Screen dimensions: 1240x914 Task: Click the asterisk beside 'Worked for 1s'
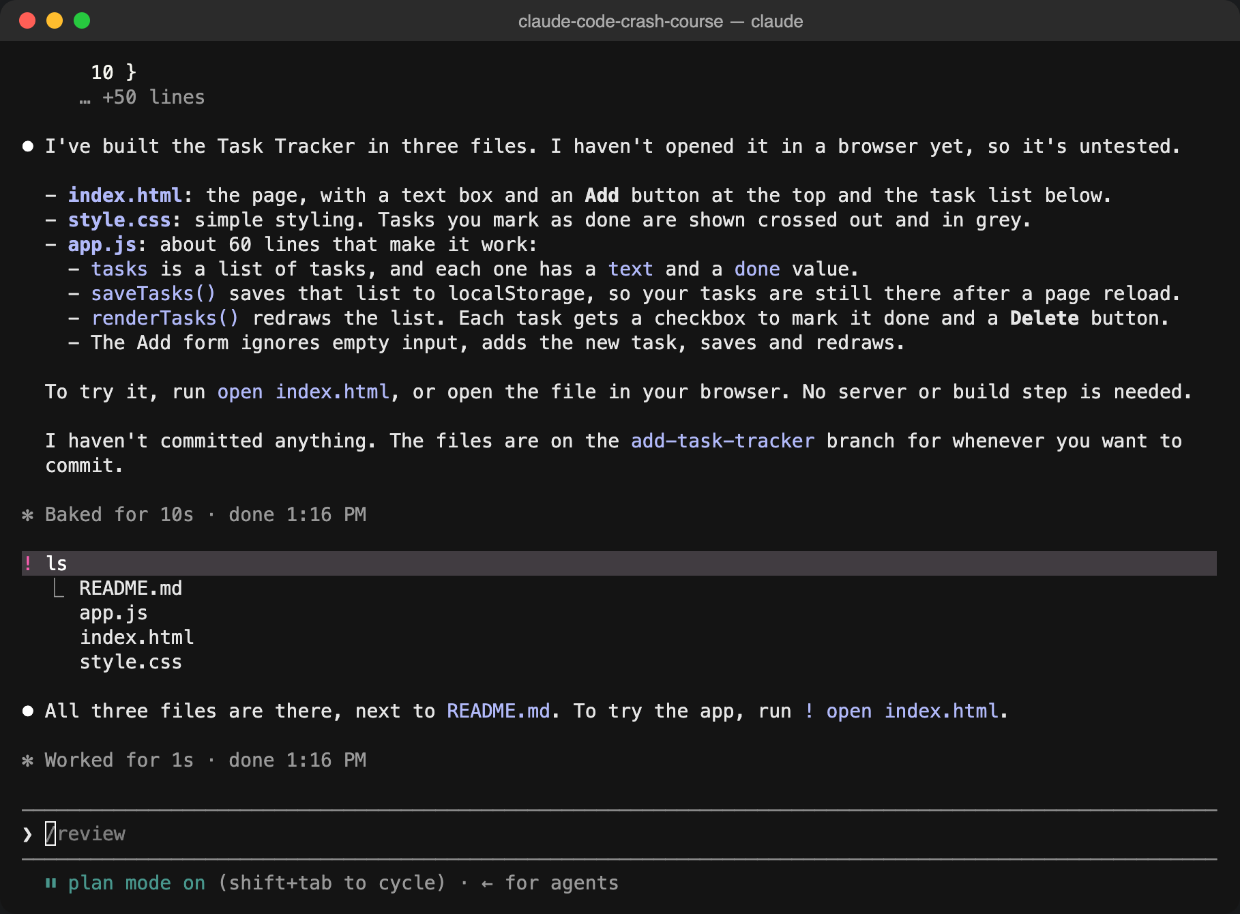coord(27,761)
